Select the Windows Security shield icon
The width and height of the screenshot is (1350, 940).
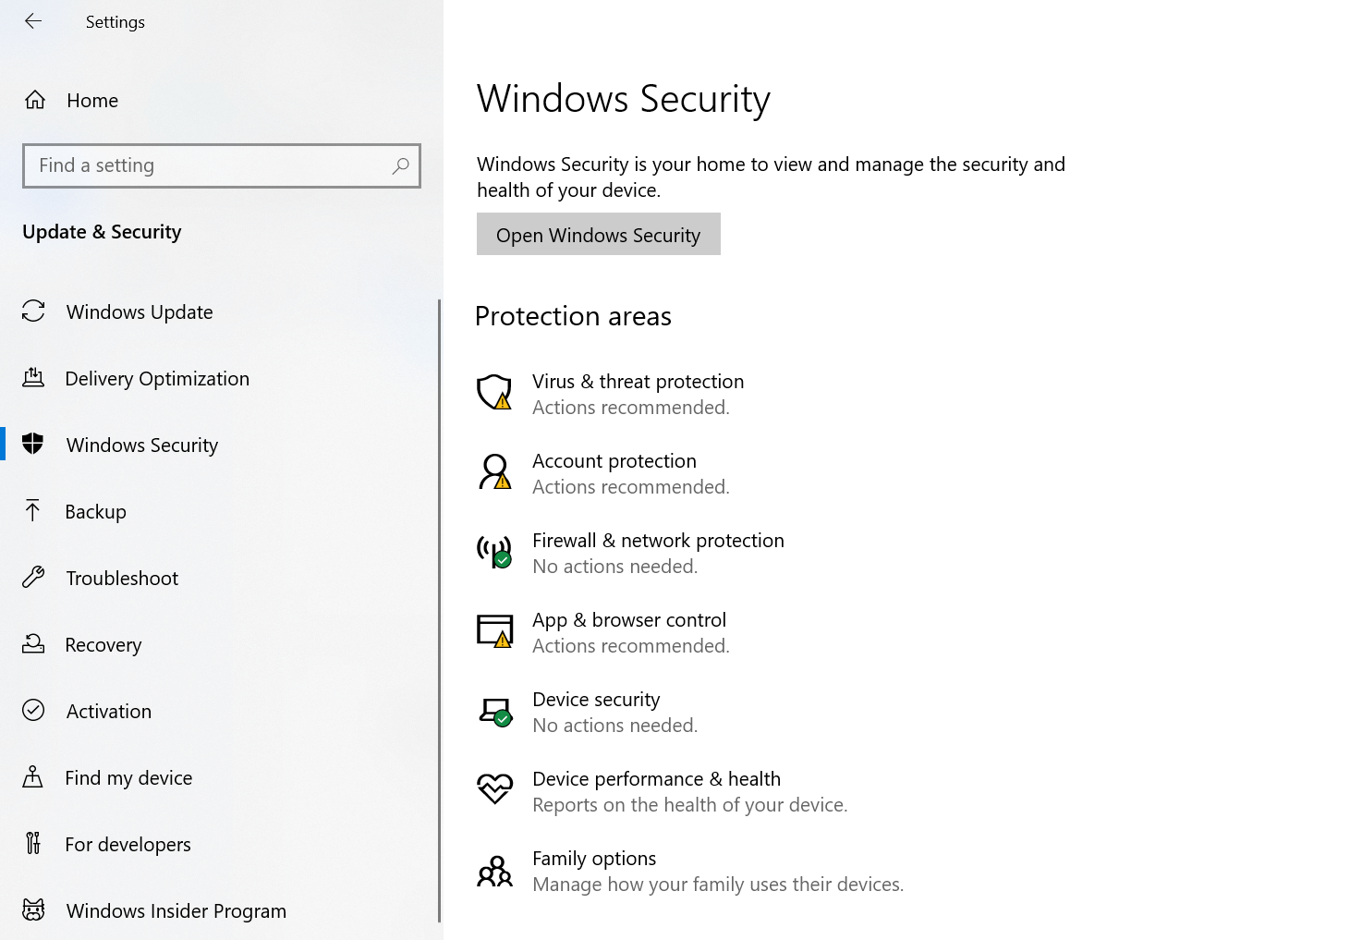coord(33,445)
